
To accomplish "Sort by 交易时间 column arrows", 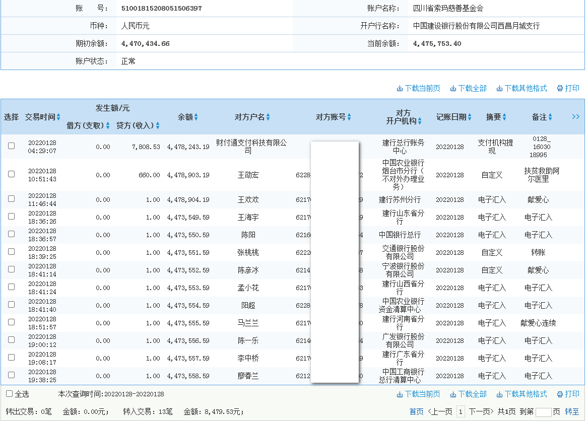I will point(58,117).
